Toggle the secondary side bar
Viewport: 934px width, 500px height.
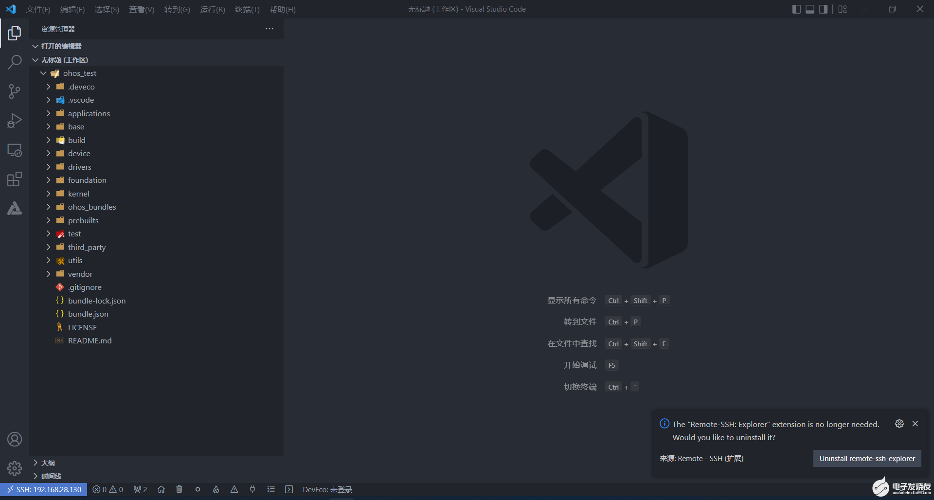(x=823, y=9)
